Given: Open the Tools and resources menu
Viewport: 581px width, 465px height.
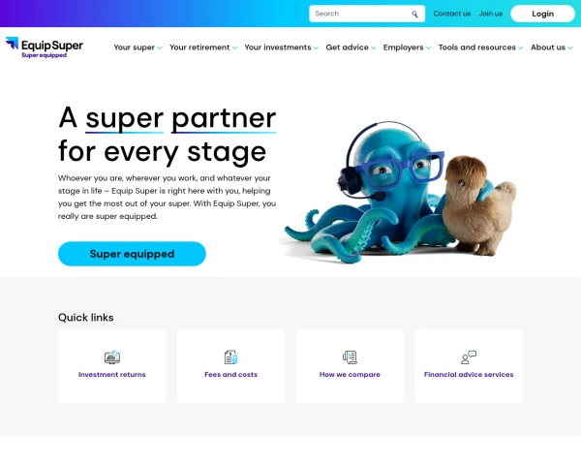Looking at the screenshot, I should tap(480, 47).
